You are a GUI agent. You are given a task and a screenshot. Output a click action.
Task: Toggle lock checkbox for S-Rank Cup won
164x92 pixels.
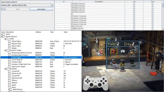point(152,12)
